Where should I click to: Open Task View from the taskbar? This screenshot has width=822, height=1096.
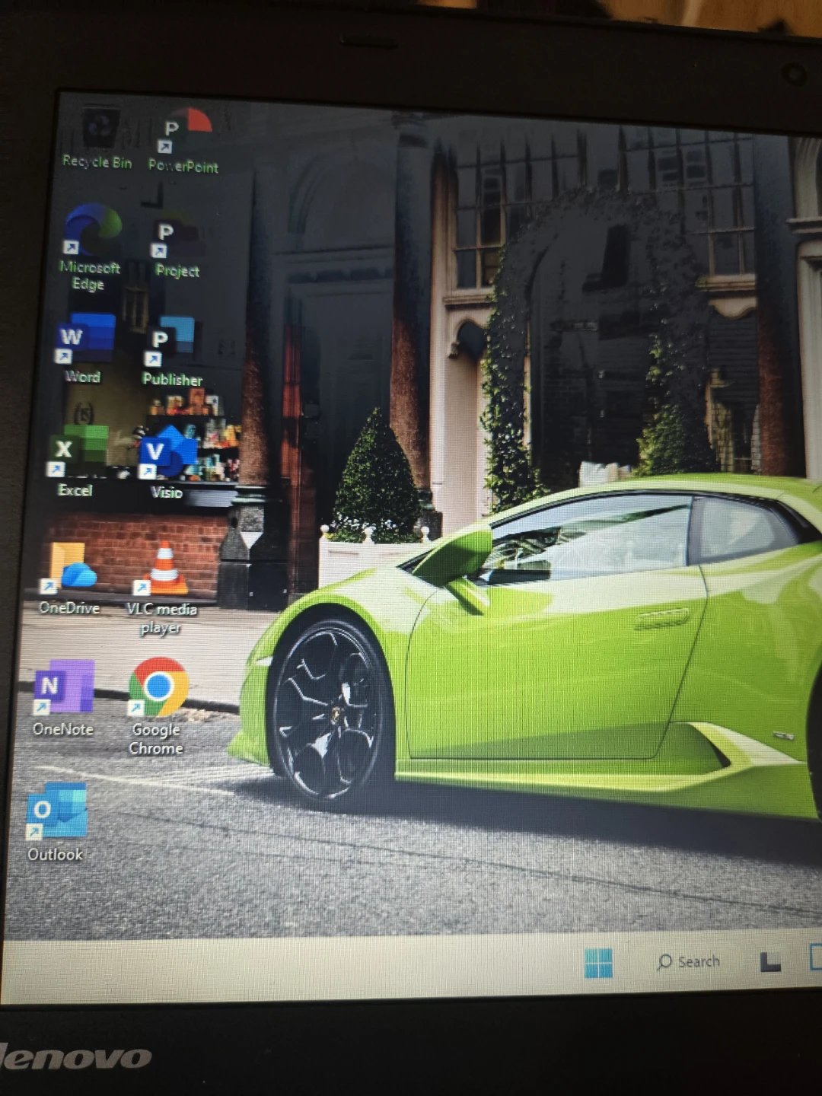pos(770,962)
